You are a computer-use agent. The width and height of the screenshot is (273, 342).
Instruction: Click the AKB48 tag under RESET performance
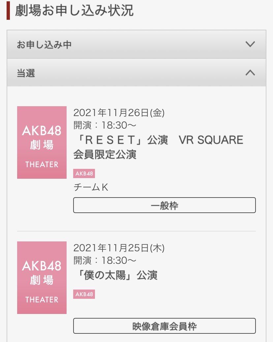point(84,173)
